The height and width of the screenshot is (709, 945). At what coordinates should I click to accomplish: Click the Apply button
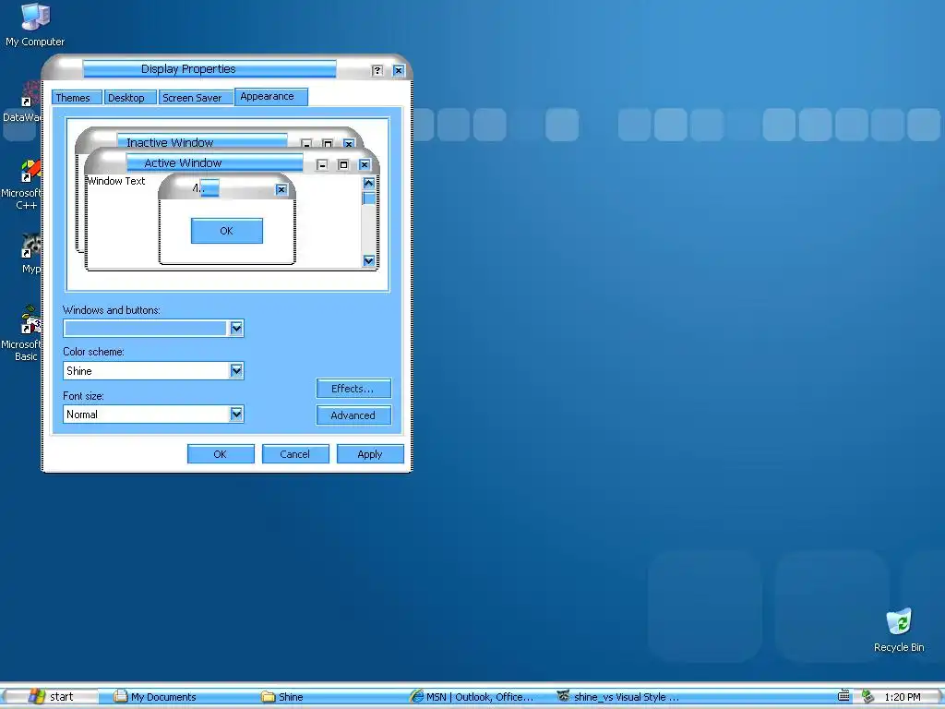pos(370,454)
